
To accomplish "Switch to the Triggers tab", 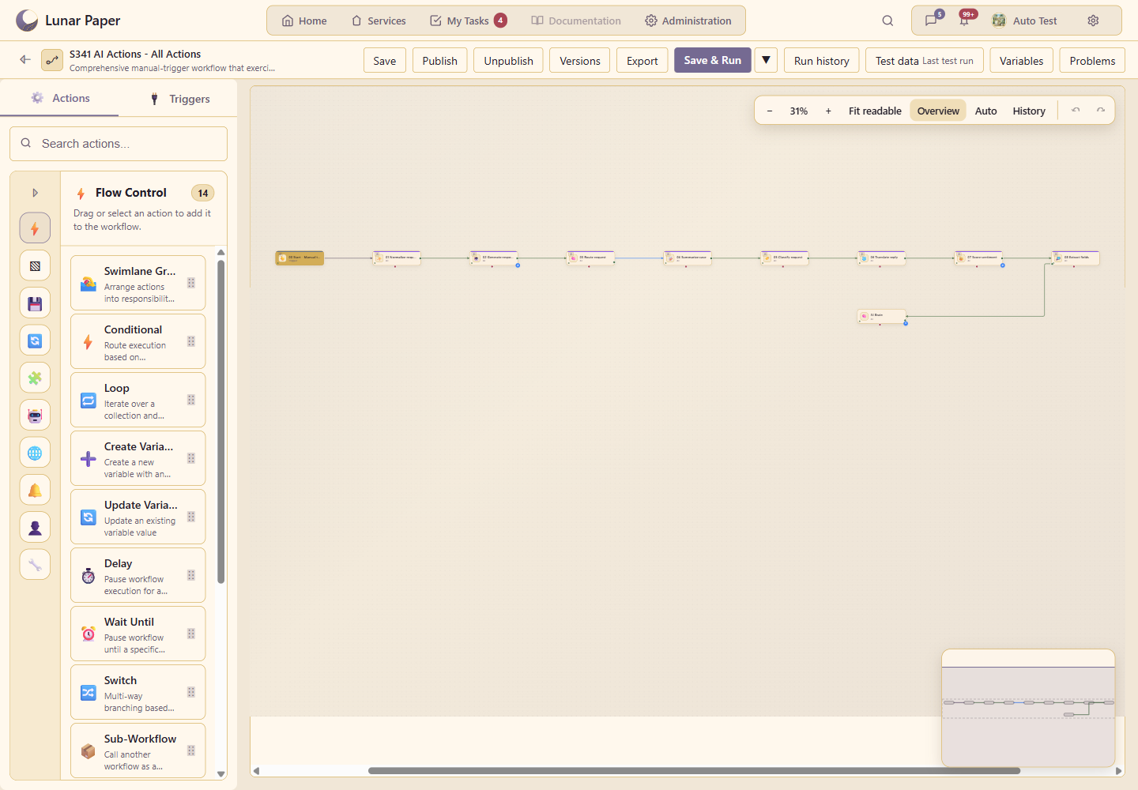I will pos(180,99).
